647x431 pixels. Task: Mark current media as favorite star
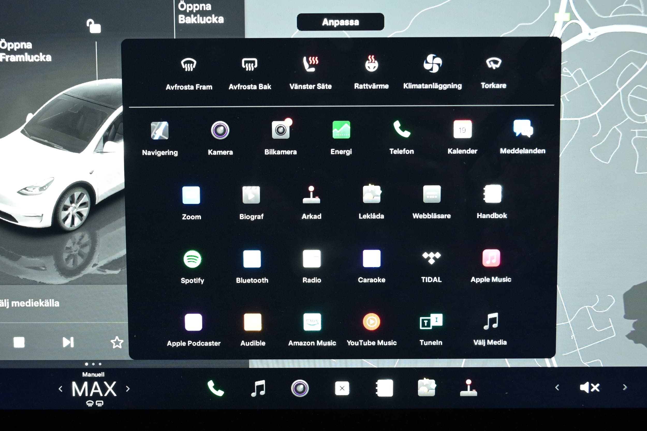pyautogui.click(x=117, y=342)
